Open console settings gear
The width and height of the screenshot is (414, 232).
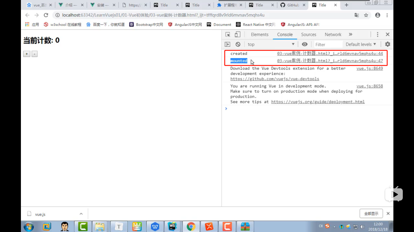pos(388,44)
